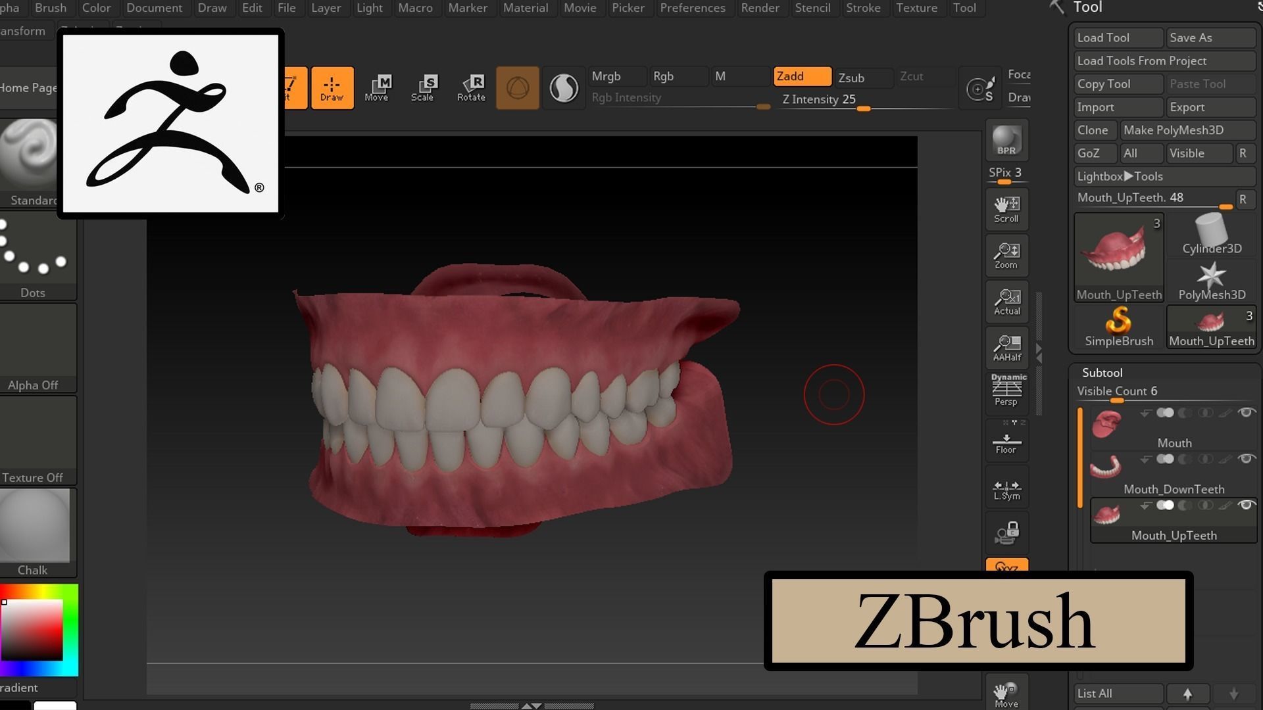Click the GoZ button
1263x710 pixels.
click(x=1095, y=153)
